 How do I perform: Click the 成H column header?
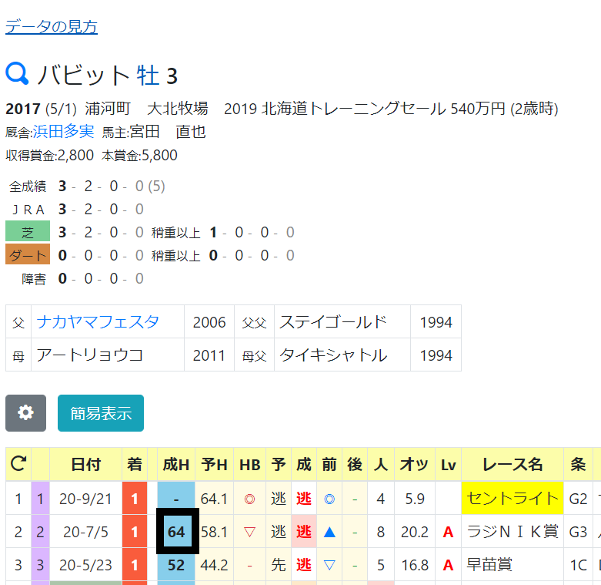coord(176,465)
